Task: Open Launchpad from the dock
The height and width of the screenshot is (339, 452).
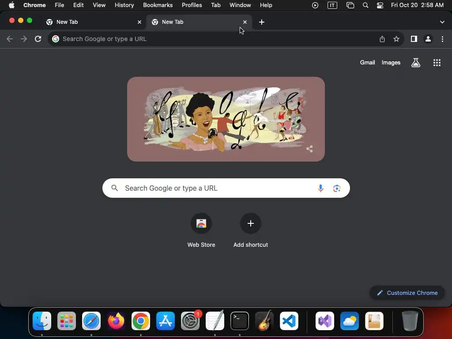Action: [x=67, y=321]
